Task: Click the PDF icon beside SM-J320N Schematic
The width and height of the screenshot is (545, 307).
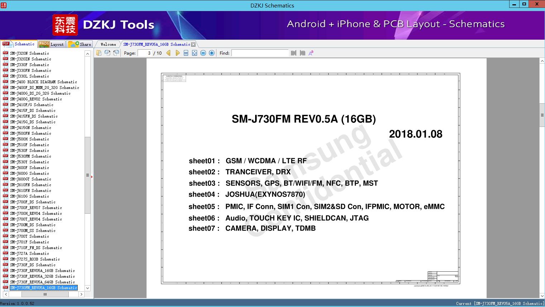Action: pyautogui.click(x=5, y=53)
